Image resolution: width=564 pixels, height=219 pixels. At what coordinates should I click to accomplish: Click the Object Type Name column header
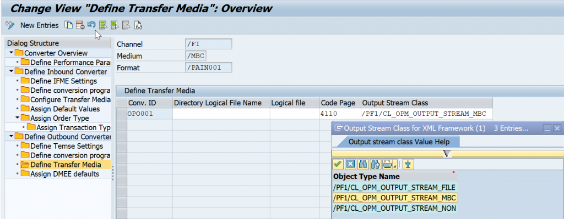(x=394, y=176)
